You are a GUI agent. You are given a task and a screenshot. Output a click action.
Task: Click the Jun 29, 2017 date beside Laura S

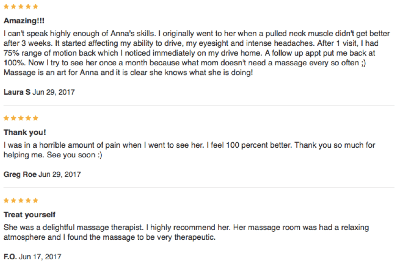(x=54, y=92)
